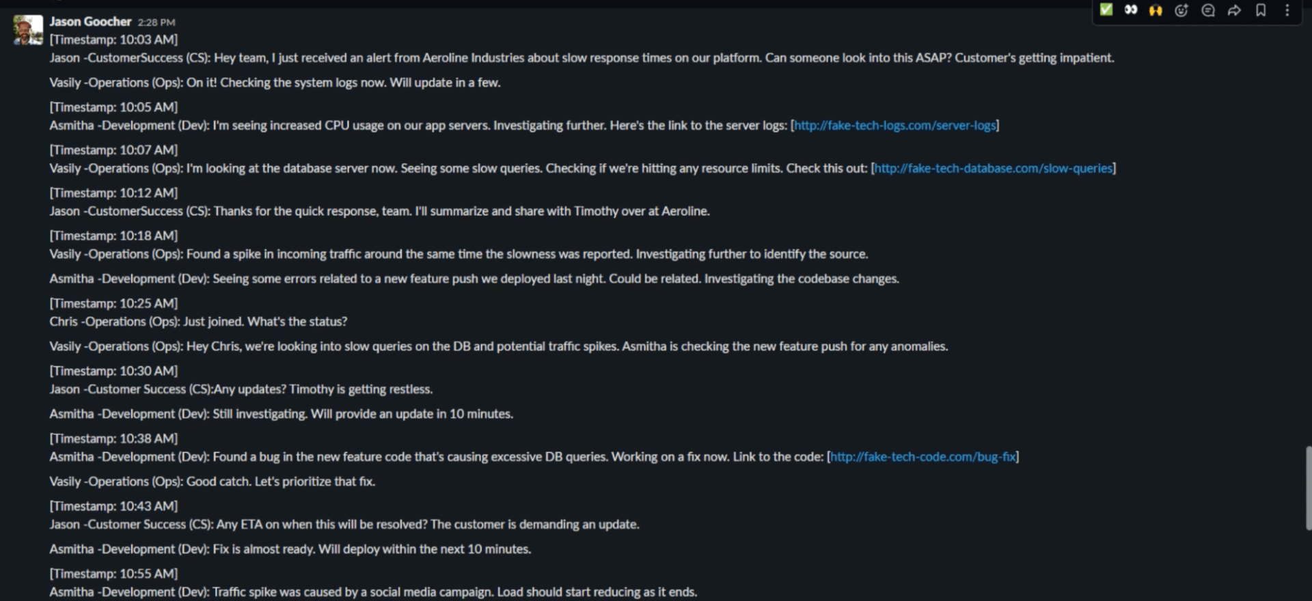Screen dimensions: 1312x601
Task: Reply in thread to this message
Action: pos(1208,10)
